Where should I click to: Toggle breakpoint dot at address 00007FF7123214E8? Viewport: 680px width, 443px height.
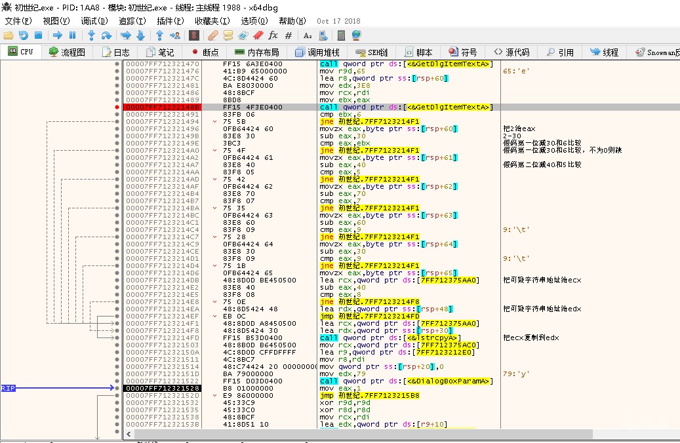117,301
